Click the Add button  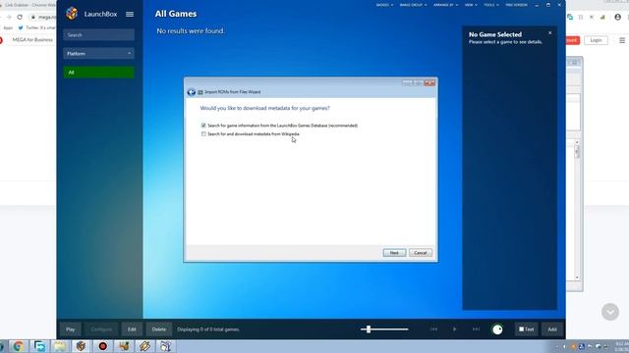[x=552, y=329]
